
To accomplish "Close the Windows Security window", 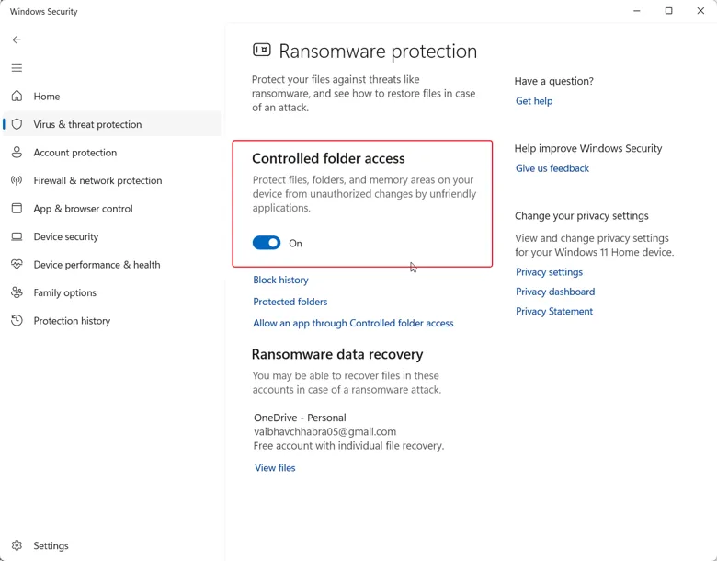I will (x=700, y=10).
